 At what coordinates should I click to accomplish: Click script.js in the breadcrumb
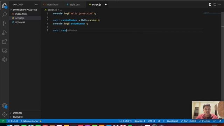[x=52, y=10]
